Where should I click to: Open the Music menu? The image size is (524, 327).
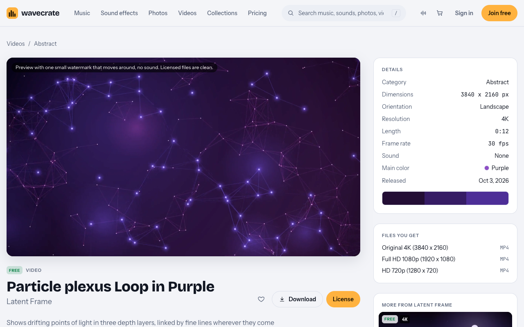pyautogui.click(x=82, y=13)
